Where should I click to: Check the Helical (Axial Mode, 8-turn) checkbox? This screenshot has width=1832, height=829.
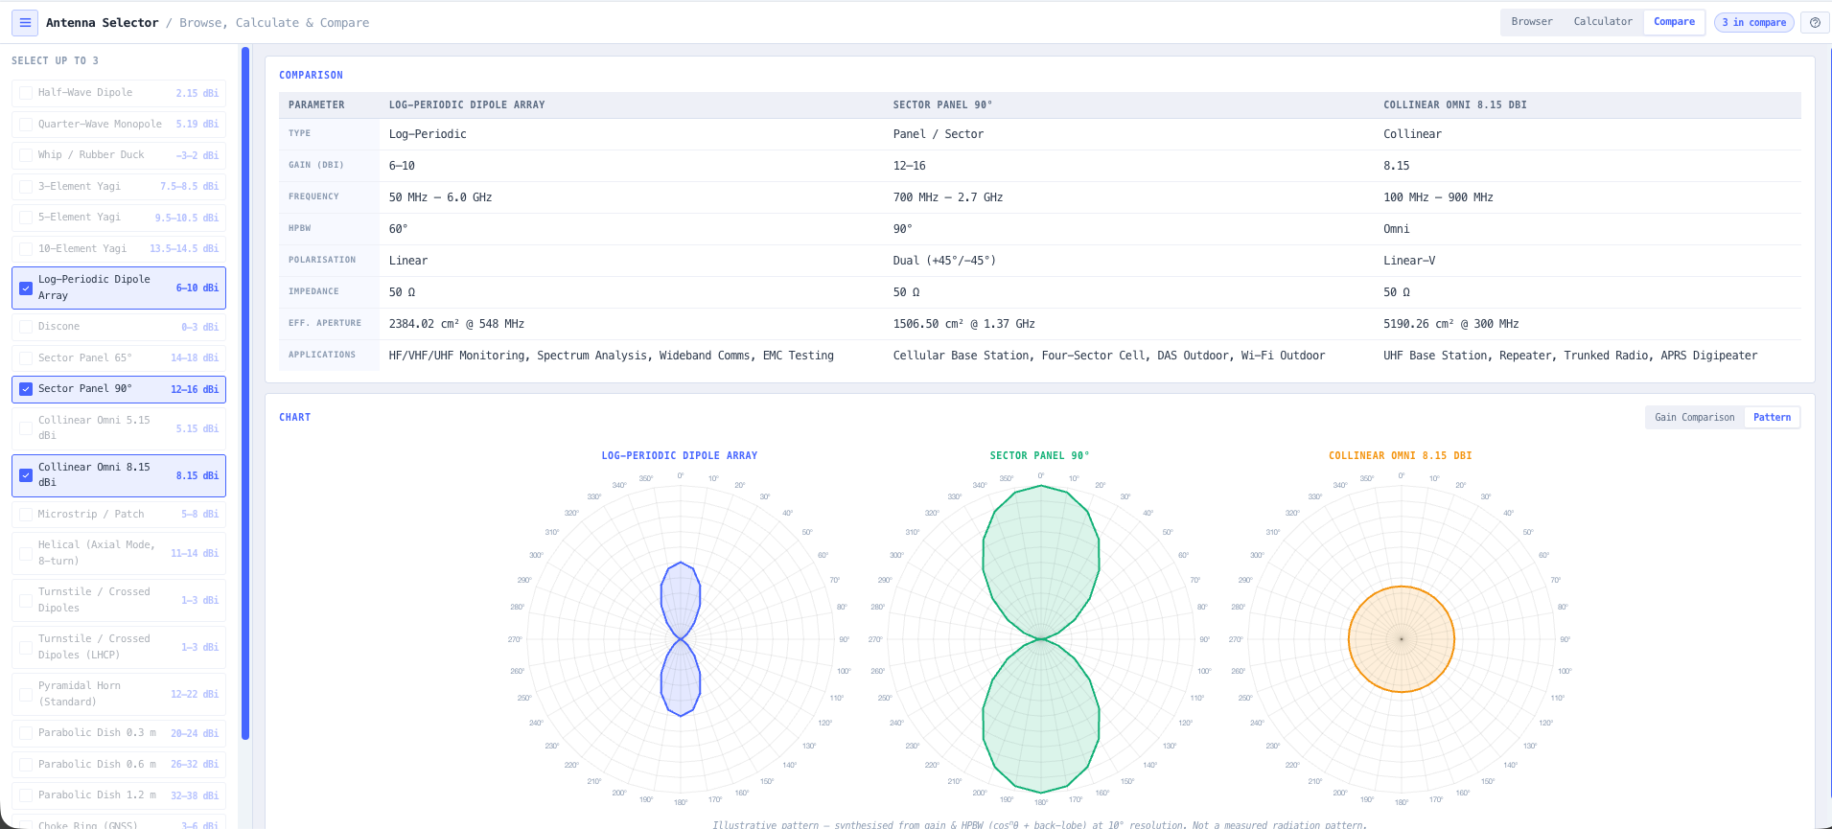point(26,553)
